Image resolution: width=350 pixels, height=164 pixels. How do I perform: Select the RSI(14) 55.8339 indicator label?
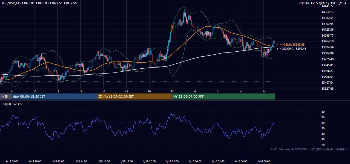(x=12, y=104)
